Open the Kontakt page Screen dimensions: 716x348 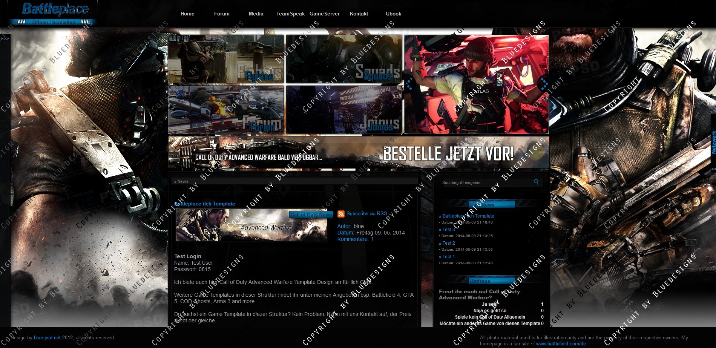tap(359, 14)
